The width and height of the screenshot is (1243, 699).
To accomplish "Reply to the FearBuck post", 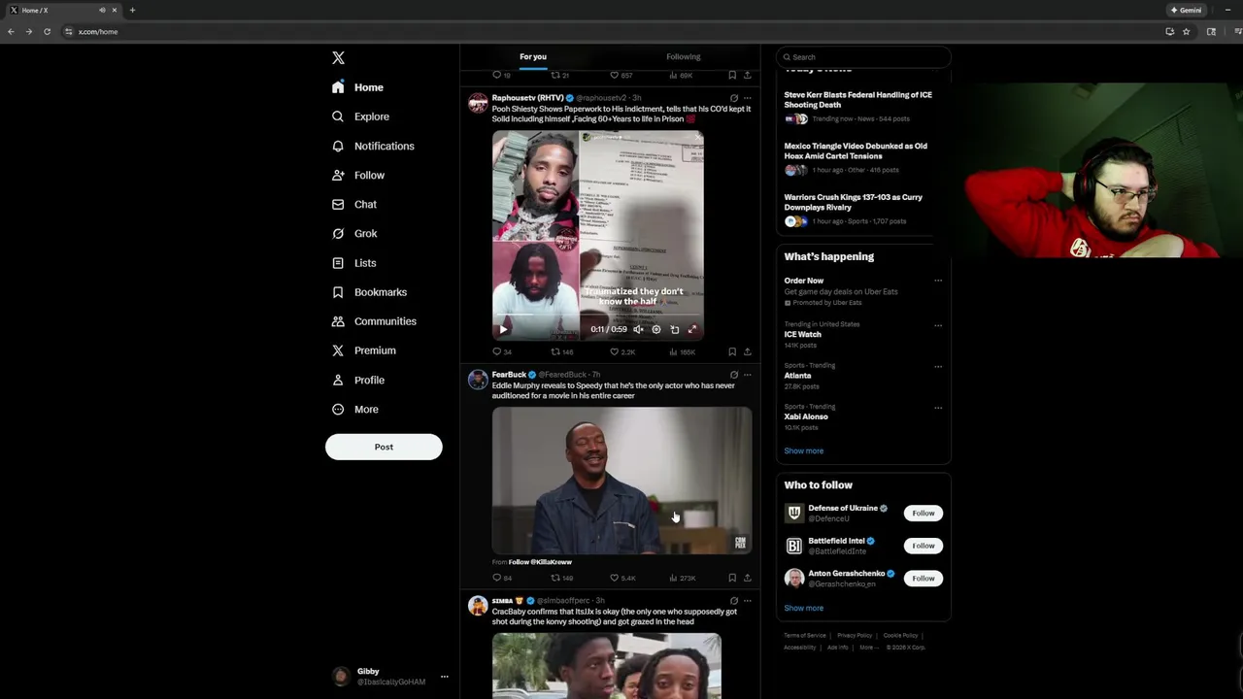I will click(501, 578).
